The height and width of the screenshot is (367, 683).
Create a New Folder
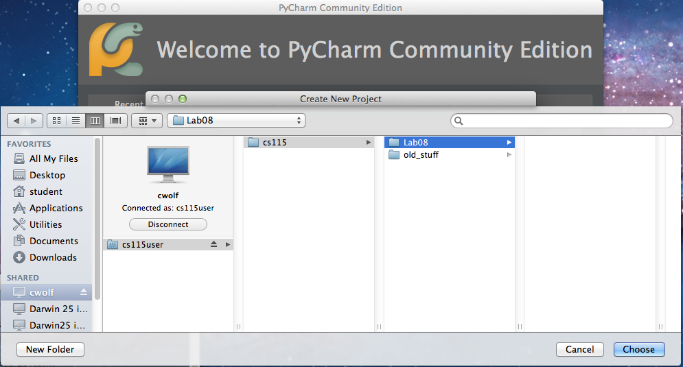point(50,349)
